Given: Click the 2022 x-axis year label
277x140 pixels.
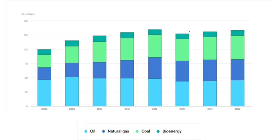Looking at the screenshot, I should point(237,109).
